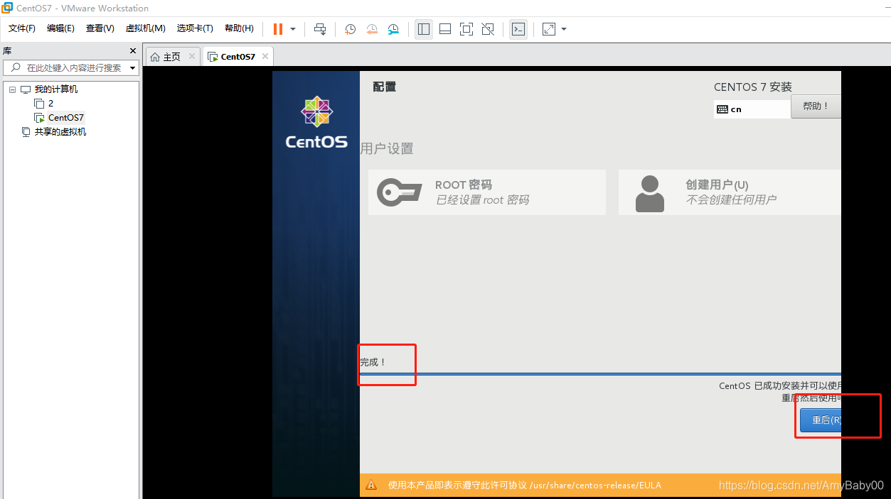Viewport: 891px width, 499px height.
Task: Select virtual machine 2 in the library
Action: coord(50,104)
